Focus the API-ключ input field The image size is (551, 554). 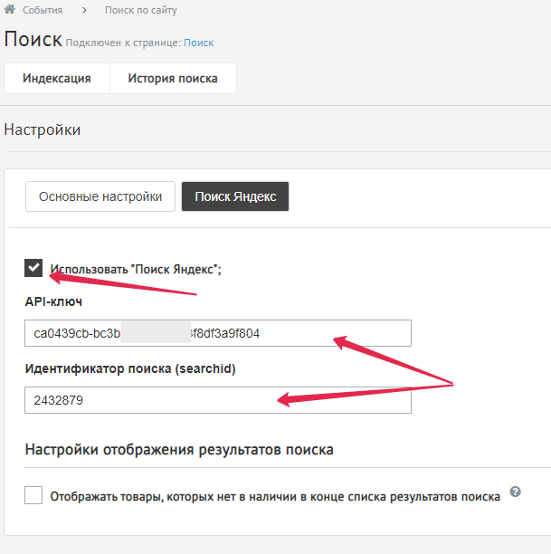217,333
